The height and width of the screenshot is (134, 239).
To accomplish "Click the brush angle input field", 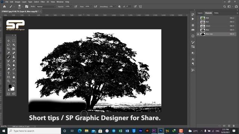I will [x=128, y=7].
